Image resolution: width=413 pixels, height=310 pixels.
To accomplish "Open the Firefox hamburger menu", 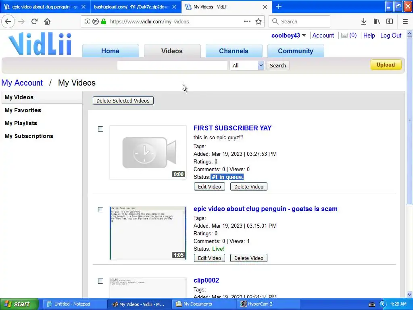I will (405, 21).
